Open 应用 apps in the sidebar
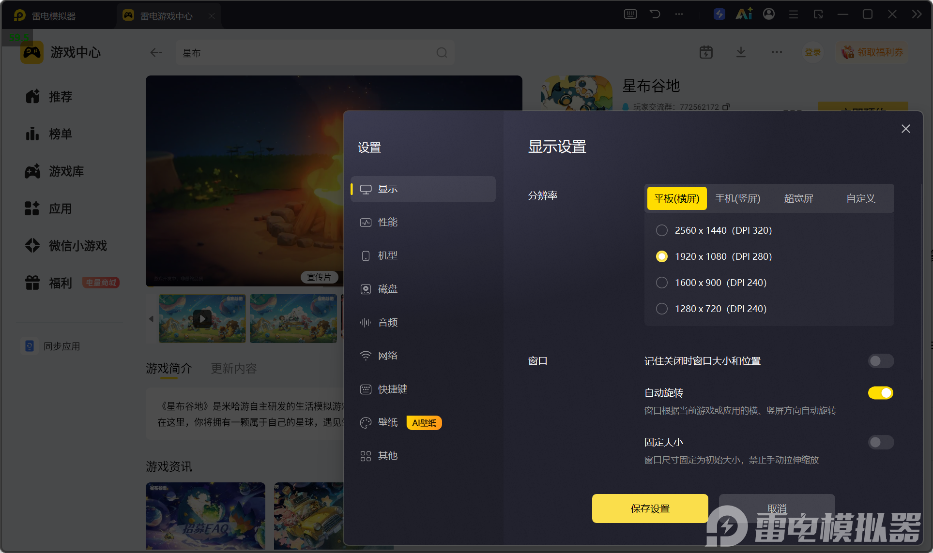The image size is (933, 553). (48, 209)
